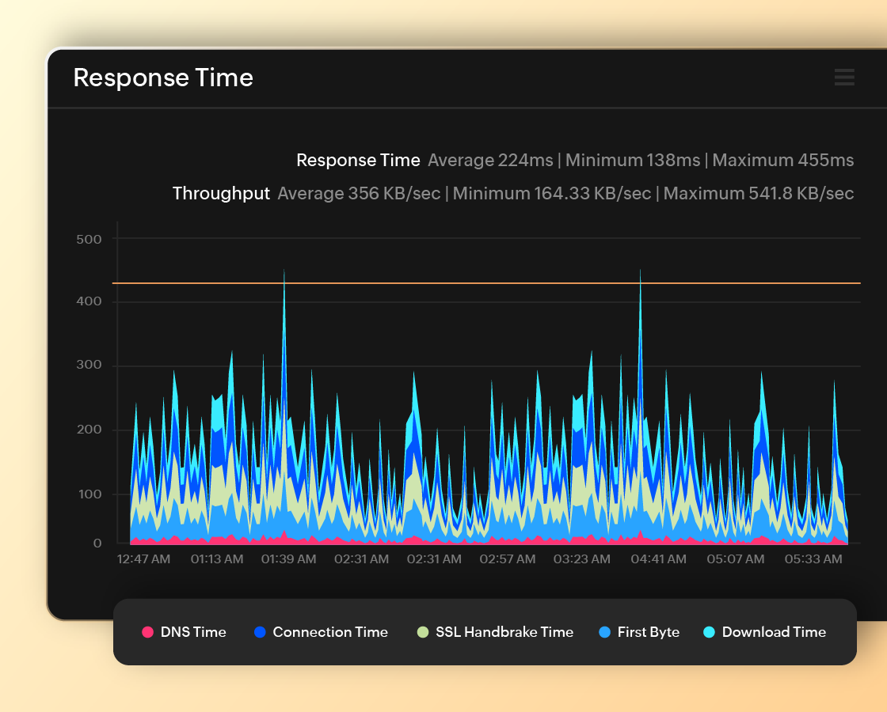This screenshot has width=887, height=712.
Task: Click the 04:41 AM axis label
Action: point(658,559)
